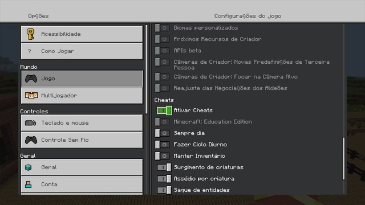Open the Acessibilidade settings tab

pyautogui.click(x=82, y=34)
